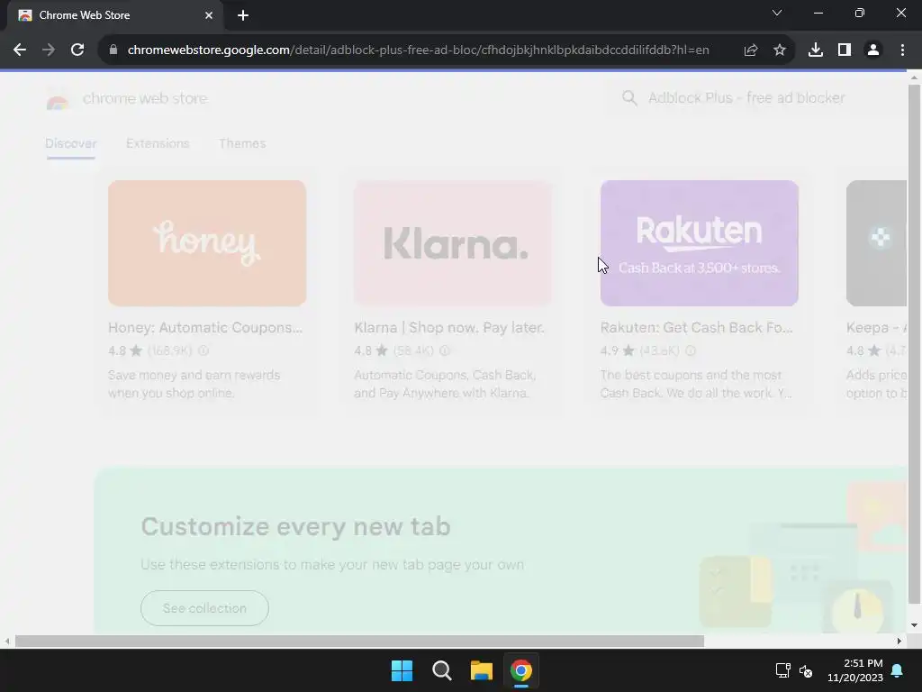
Task: Click Rakuten description The best coupons
Action: [x=696, y=384]
